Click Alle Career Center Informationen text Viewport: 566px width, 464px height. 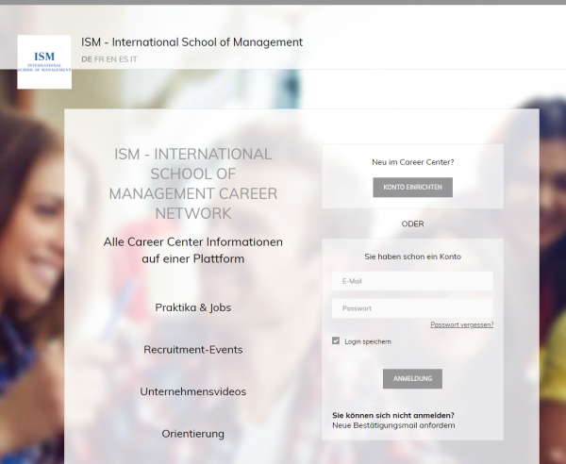point(193,250)
